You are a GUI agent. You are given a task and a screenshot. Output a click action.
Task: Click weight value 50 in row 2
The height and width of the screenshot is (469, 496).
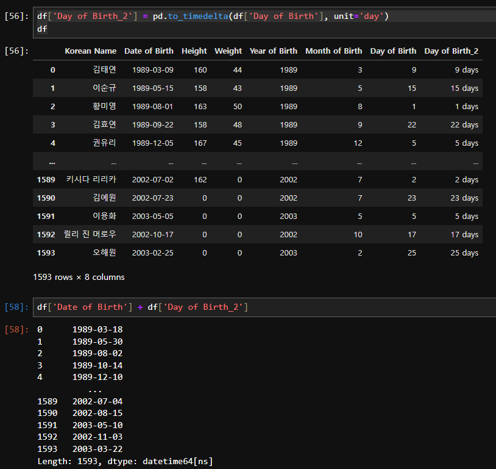tap(238, 107)
